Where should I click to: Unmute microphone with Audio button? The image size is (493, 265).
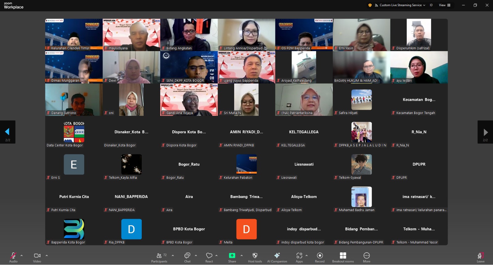[x=13, y=258]
